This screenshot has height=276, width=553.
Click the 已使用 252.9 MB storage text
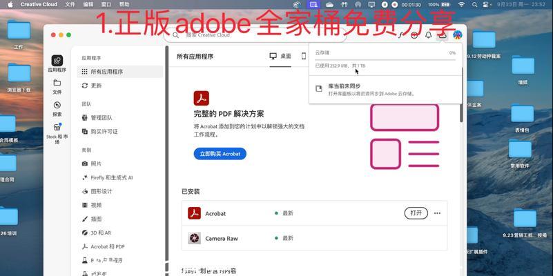click(x=340, y=66)
